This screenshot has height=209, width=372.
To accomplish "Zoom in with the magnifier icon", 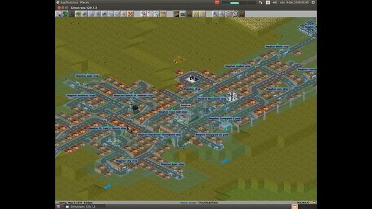I will [x=215, y=14].
